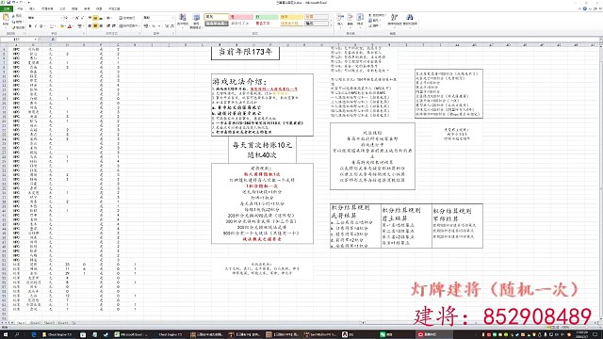Viewport: 603px width, 339px height.
Task: Expand the cell styles gallery
Action: (331, 25)
